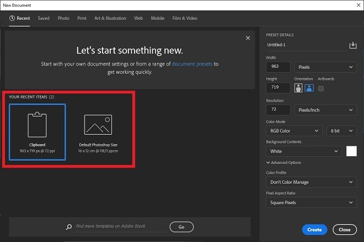
Task: Open the RGB Color mode dropdown
Action: tap(294, 131)
